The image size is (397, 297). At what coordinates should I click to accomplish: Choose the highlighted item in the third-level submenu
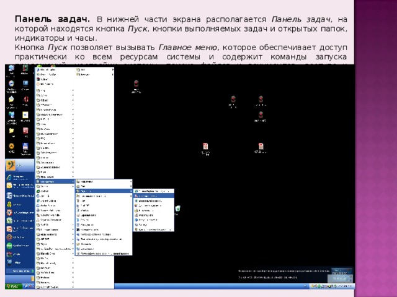click(154, 196)
